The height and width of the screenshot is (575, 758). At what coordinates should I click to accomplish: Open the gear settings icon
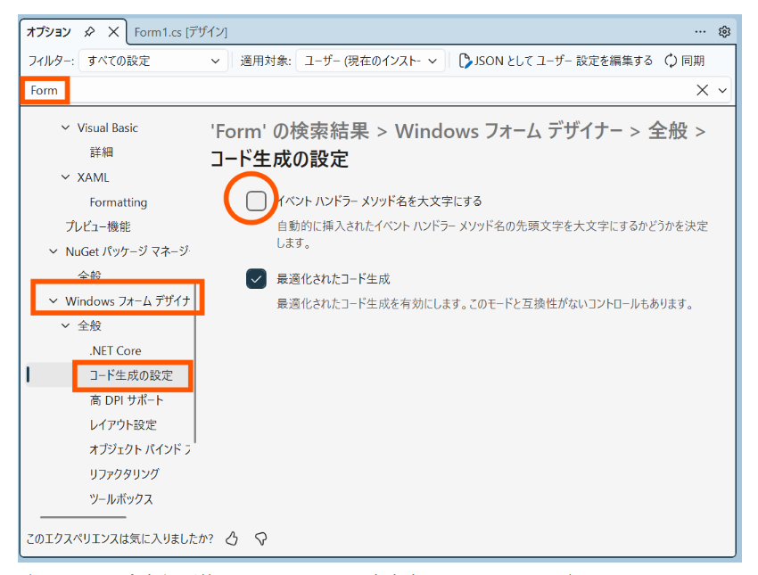point(724,32)
